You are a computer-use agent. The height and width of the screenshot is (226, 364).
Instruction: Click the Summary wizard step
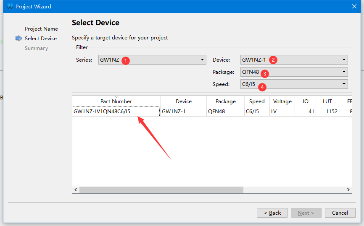click(37, 48)
